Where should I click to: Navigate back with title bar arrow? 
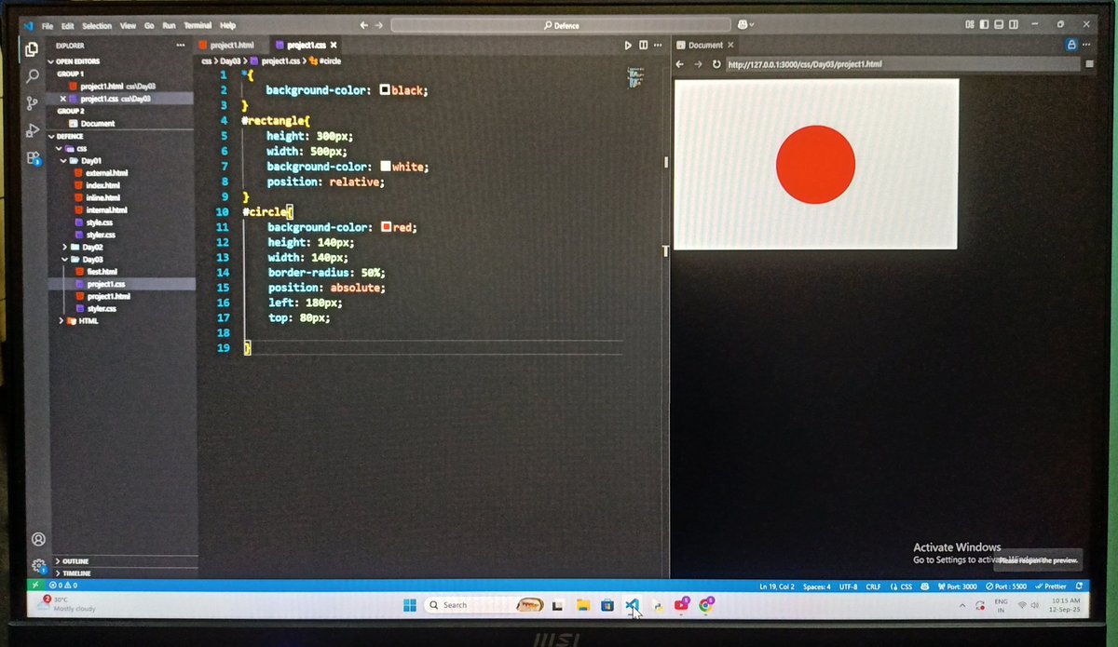click(x=363, y=25)
